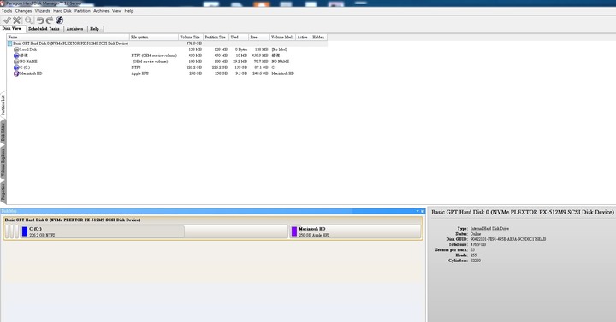This screenshot has width=616, height=322.
Task: Click the Paragon app icon in title bar
Action: pos(3,3)
